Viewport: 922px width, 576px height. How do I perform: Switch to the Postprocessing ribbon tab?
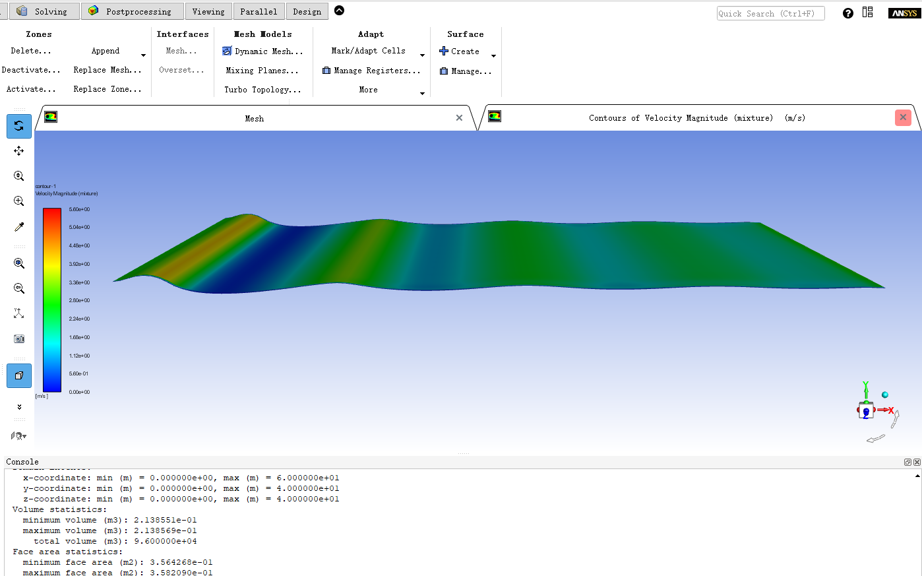coord(132,11)
